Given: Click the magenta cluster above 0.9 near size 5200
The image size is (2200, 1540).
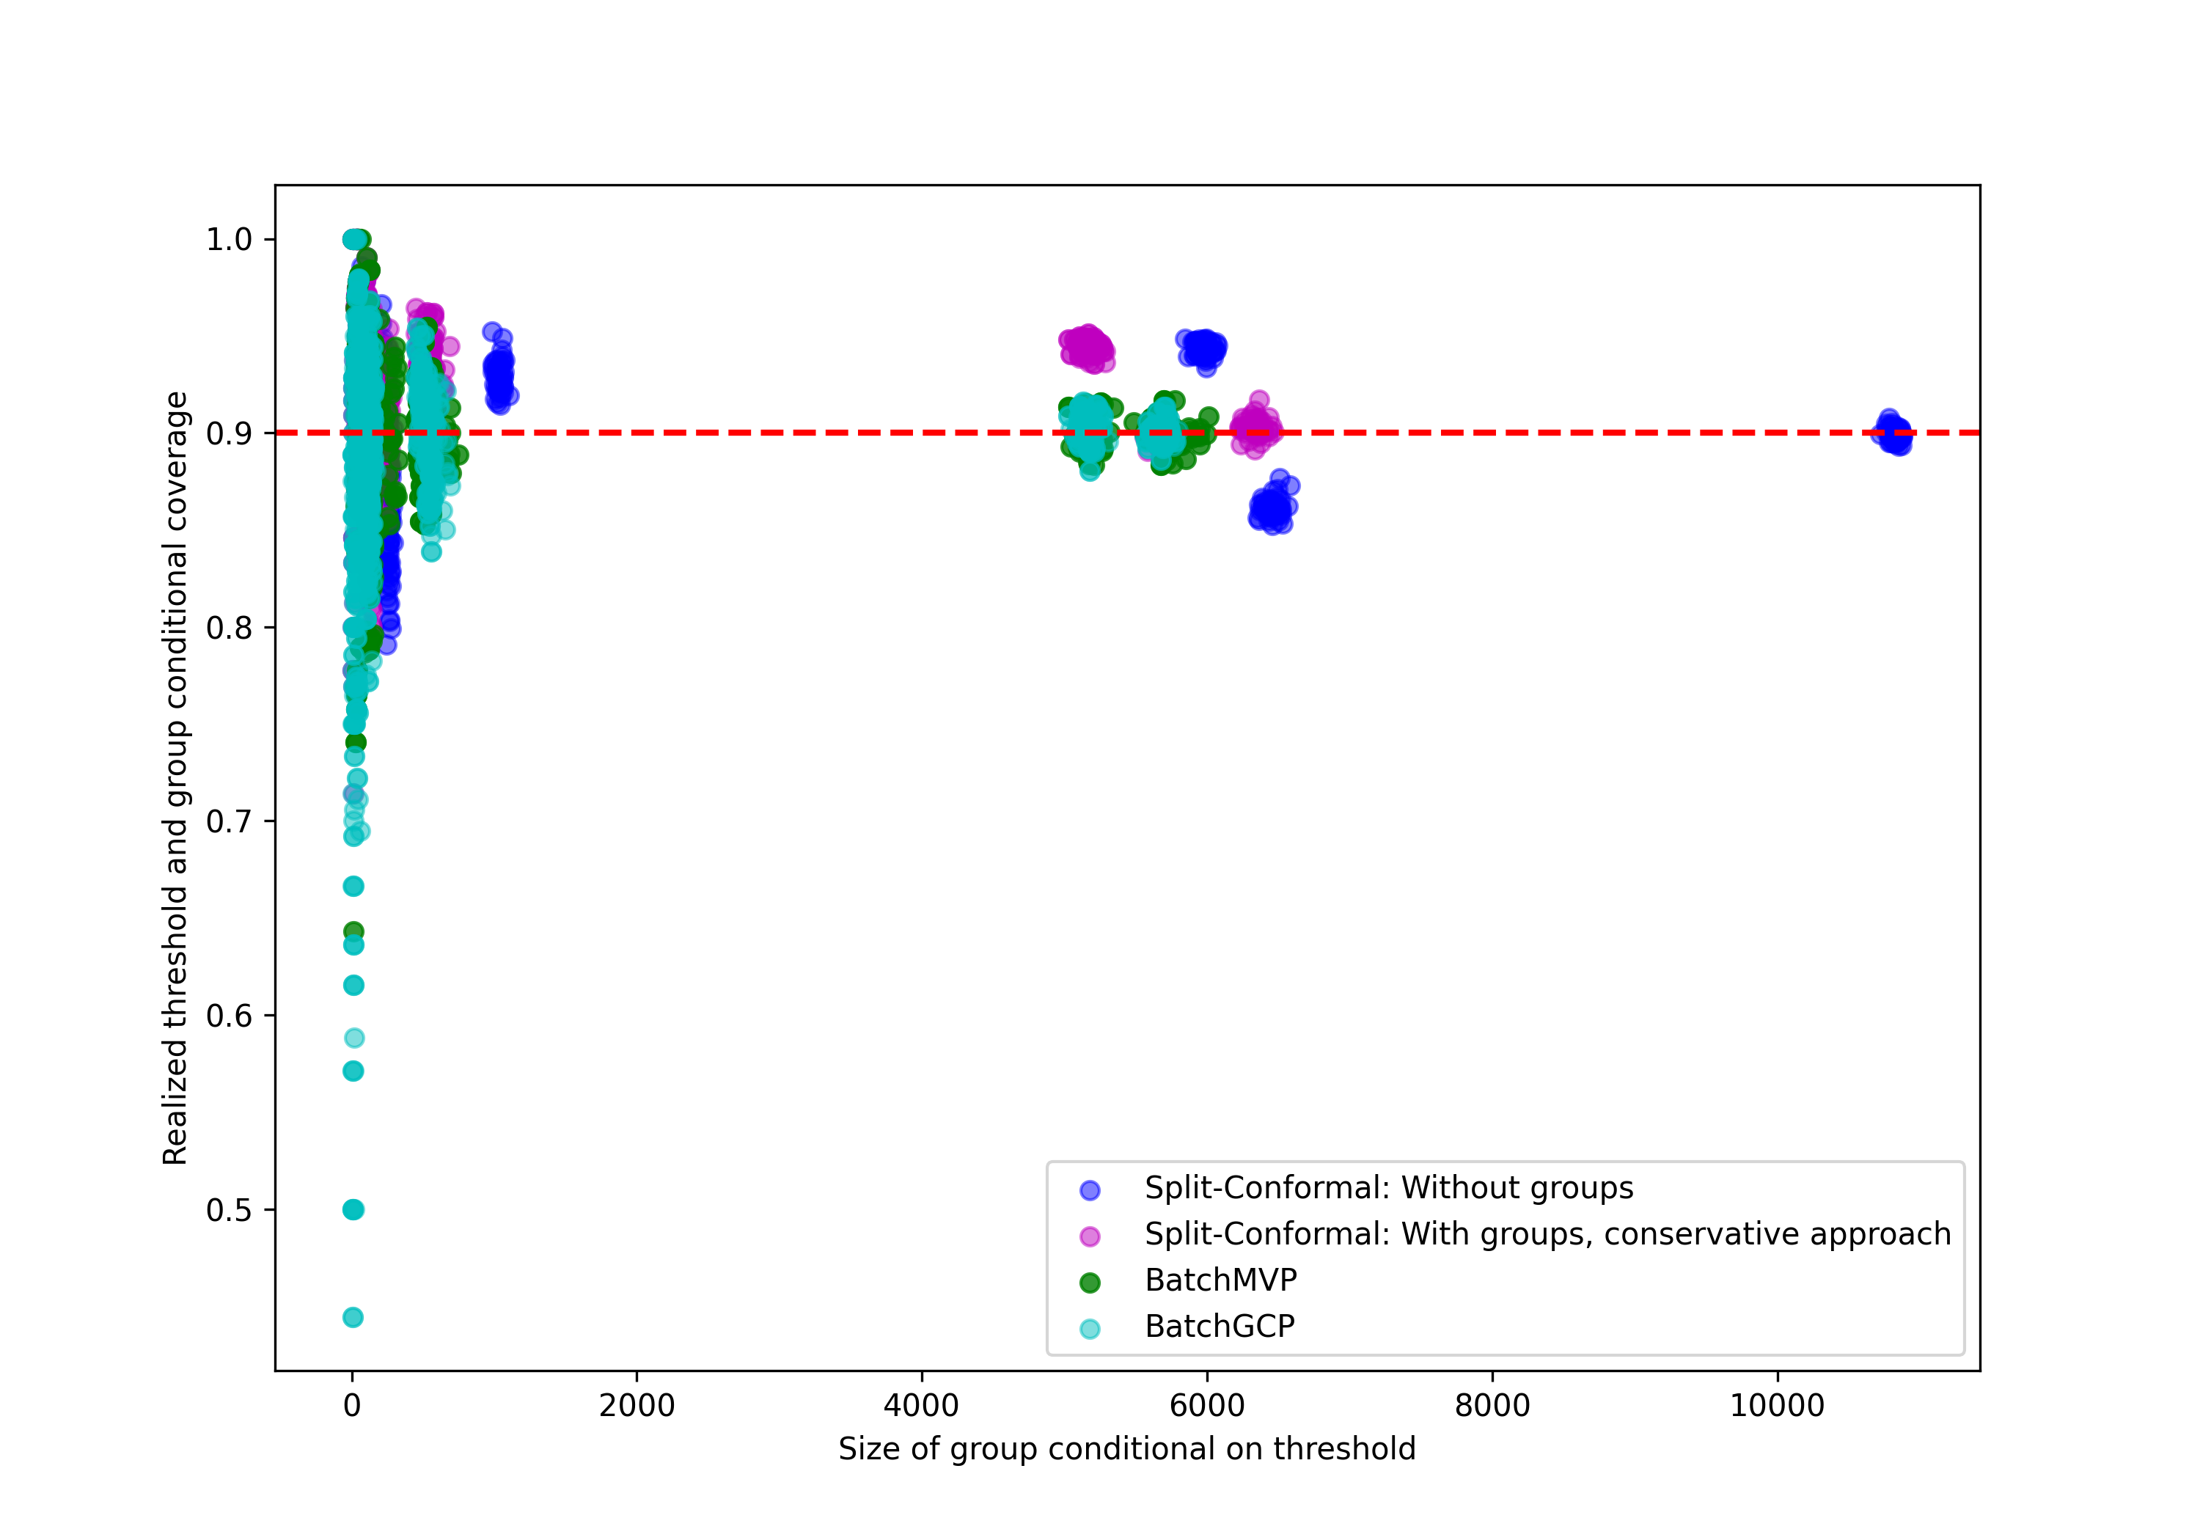Looking at the screenshot, I should click(1088, 349).
